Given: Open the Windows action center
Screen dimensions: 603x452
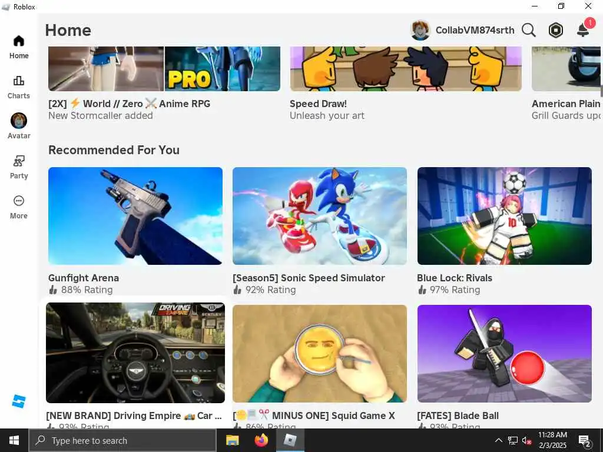Looking at the screenshot, I should 585,440.
